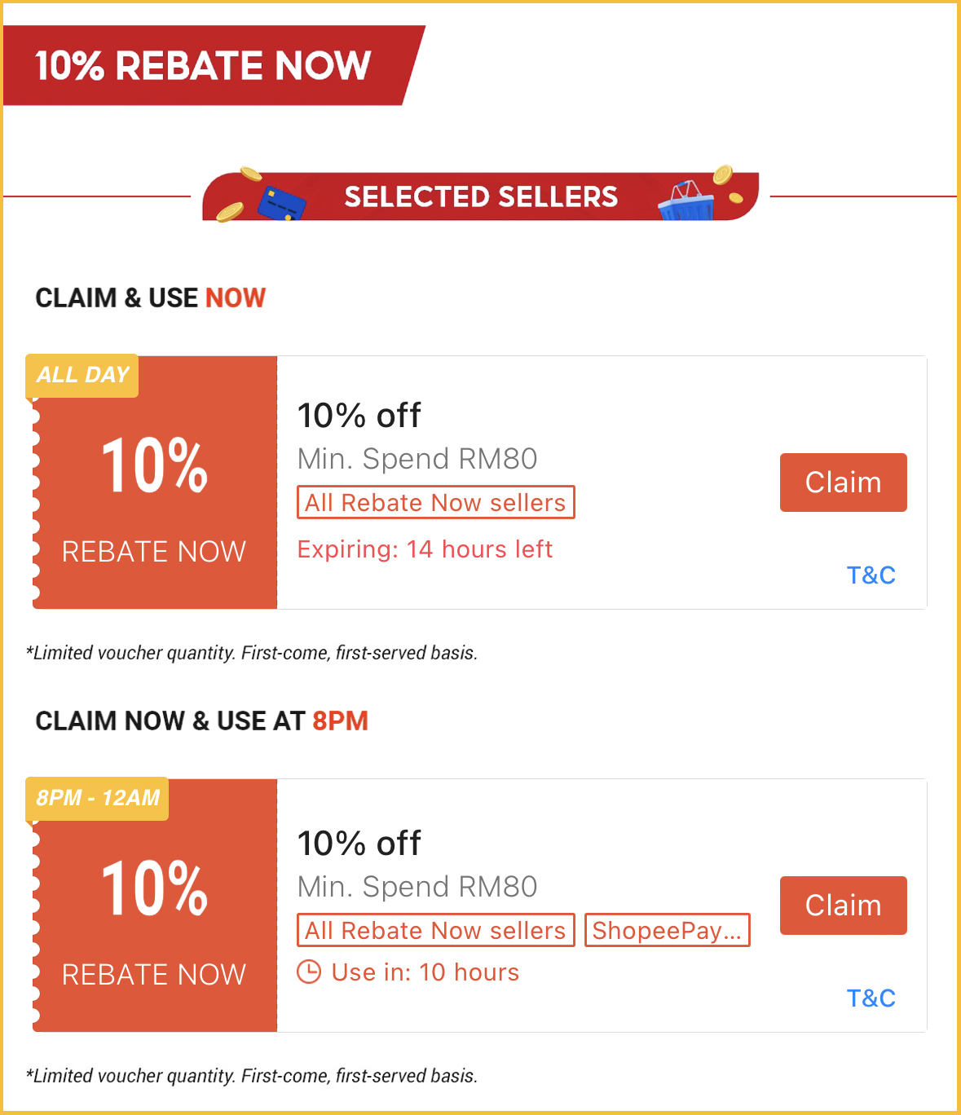Click the 10% REBATE NOW header banner
Viewport: 961px width, 1115px height.
tap(204, 66)
